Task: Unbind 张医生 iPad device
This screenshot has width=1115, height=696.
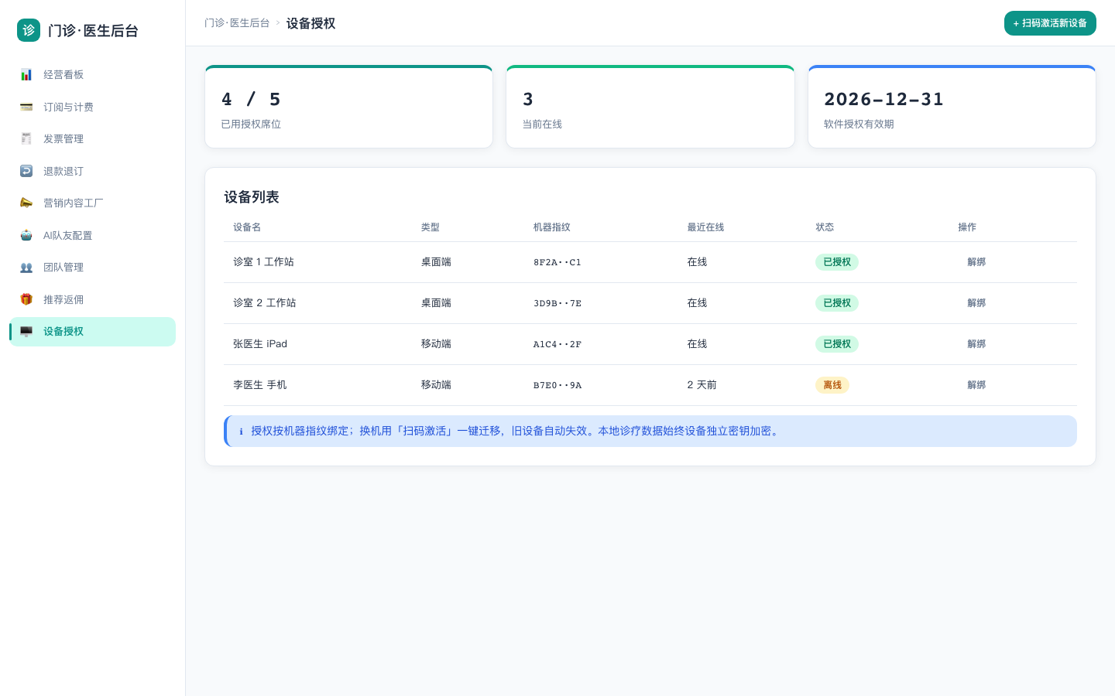Action: (x=976, y=344)
